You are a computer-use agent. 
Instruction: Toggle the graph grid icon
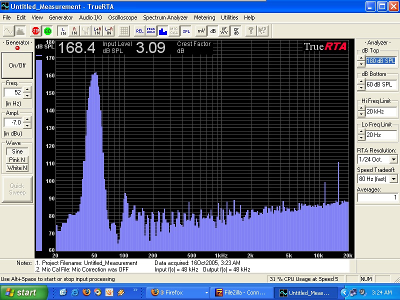(124, 31)
